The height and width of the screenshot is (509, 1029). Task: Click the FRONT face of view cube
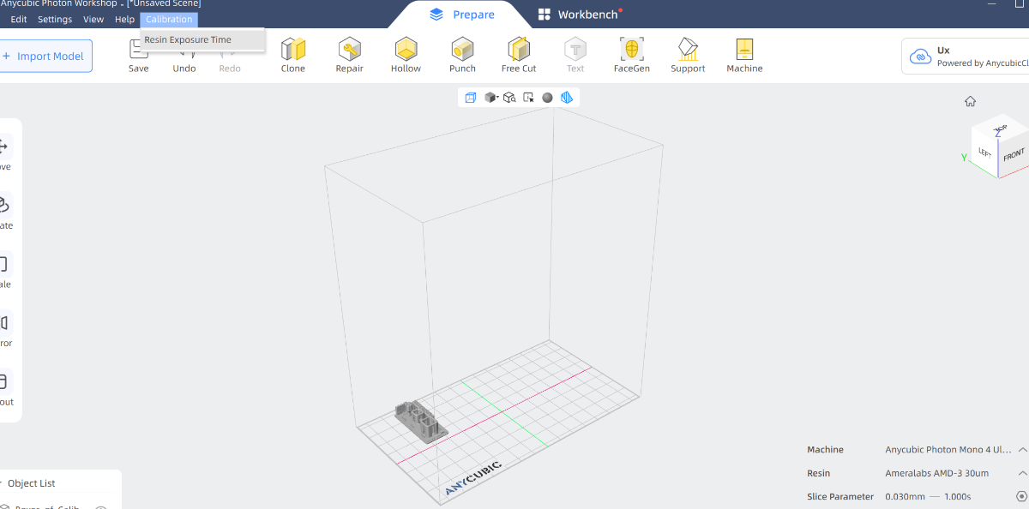[x=1013, y=155]
